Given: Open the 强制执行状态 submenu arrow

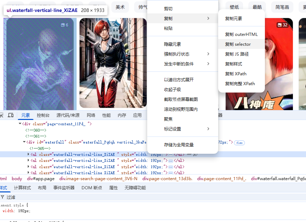Looking at the screenshot, I should click(x=208, y=54).
